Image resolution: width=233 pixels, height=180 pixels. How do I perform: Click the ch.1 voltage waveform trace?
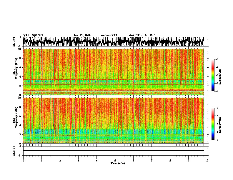click(113, 42)
